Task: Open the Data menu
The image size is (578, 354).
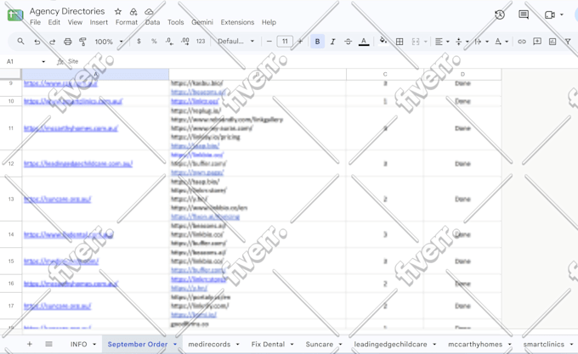Action: 153,22
